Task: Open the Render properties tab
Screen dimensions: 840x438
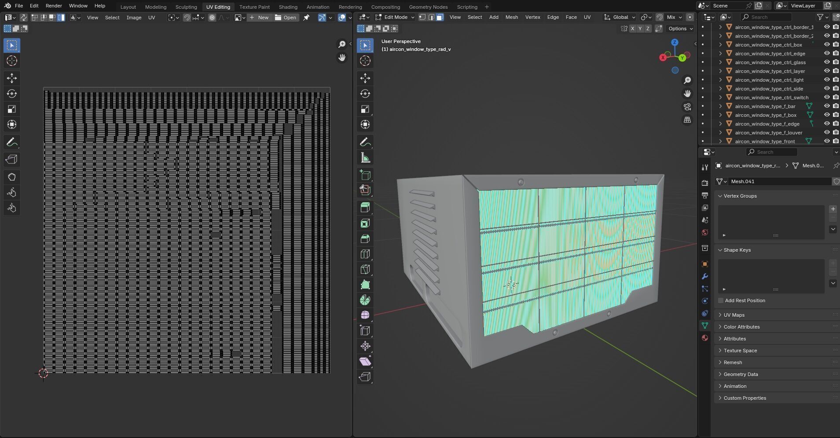Action: click(x=705, y=183)
